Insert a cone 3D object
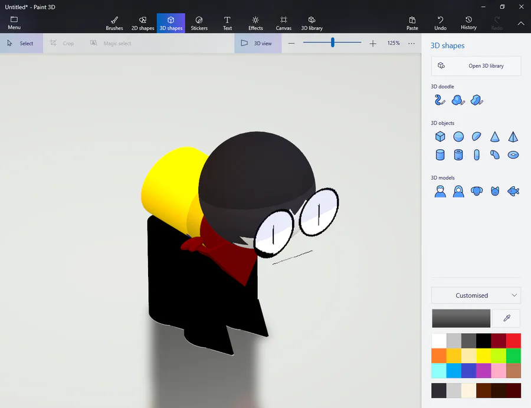This screenshot has height=408, width=531. coord(495,137)
